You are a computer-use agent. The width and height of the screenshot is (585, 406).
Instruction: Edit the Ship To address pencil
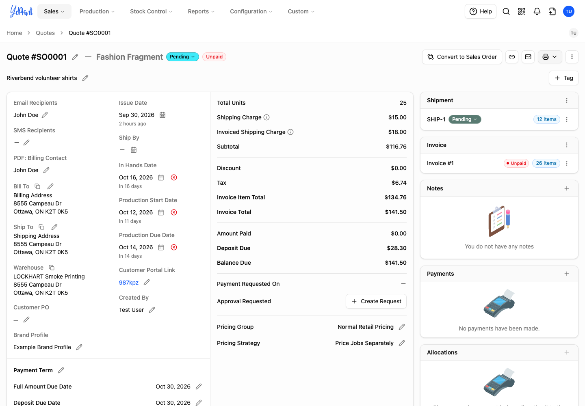(x=54, y=227)
